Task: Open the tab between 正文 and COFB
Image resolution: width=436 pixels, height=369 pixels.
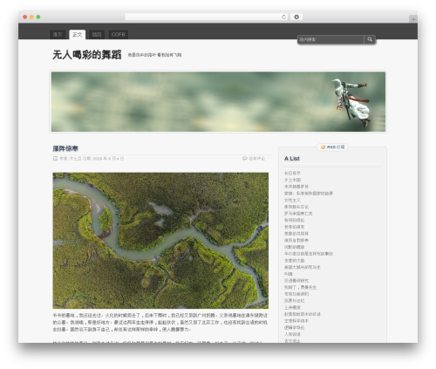Action: (97, 34)
